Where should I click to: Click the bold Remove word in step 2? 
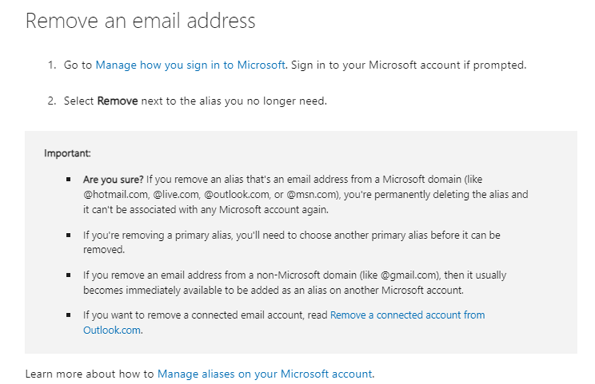tap(117, 101)
